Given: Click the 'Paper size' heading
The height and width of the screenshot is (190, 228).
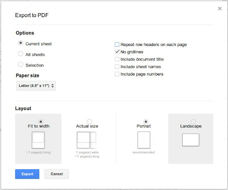Looking at the screenshot, I should coord(27,76).
